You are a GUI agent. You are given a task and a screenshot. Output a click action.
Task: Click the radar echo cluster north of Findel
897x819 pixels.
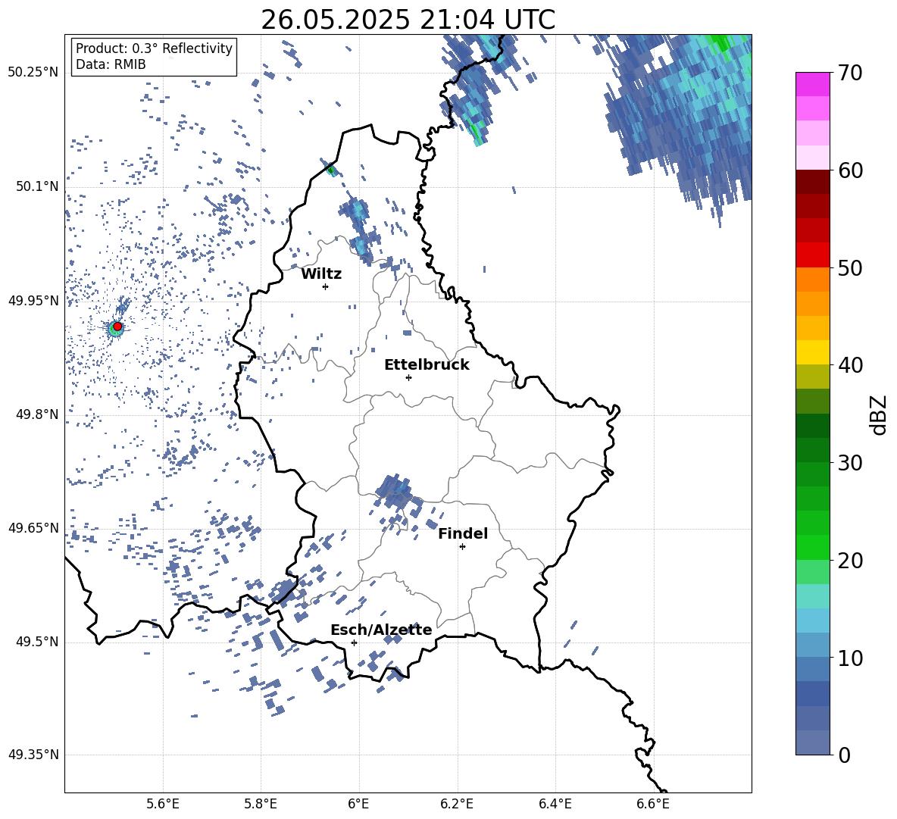[394, 491]
